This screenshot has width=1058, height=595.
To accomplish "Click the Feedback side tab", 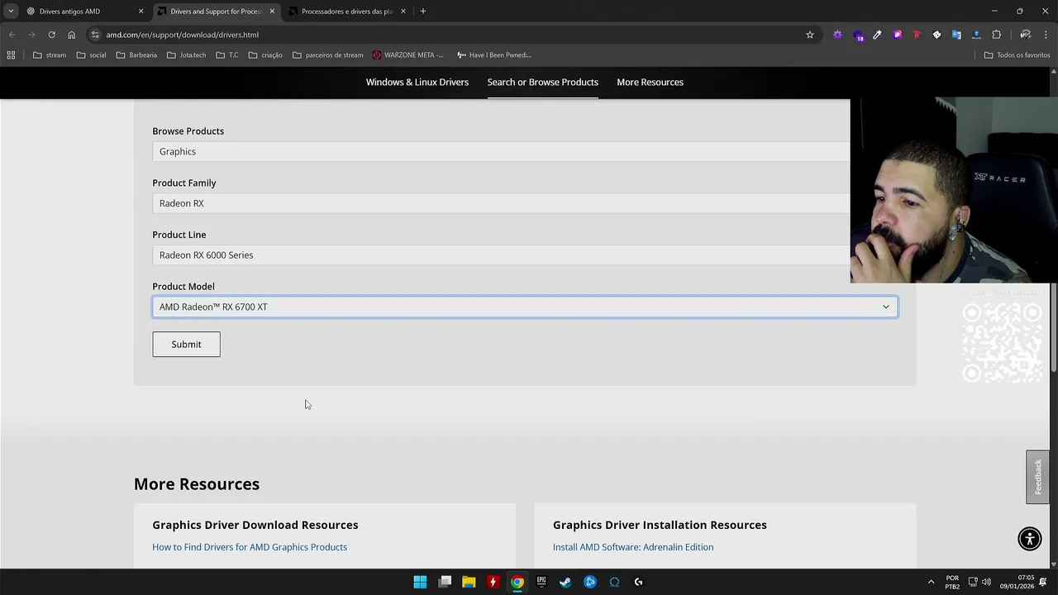I will pos(1037,477).
